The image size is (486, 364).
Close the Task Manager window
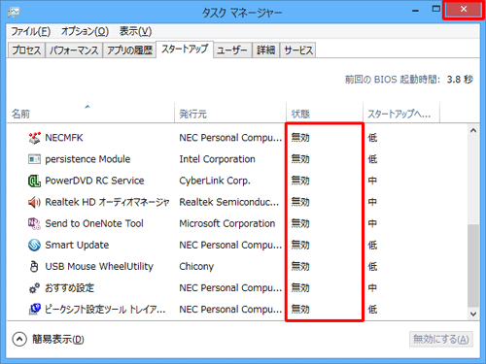[x=464, y=10]
